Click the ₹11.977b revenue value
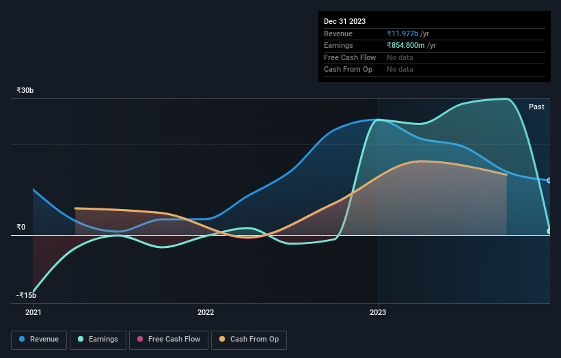Image resolution: width=561 pixels, height=358 pixels. [402, 33]
